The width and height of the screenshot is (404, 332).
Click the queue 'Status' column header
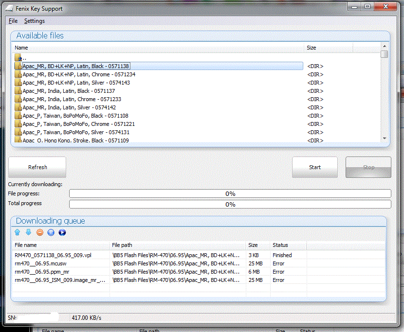tap(288, 245)
